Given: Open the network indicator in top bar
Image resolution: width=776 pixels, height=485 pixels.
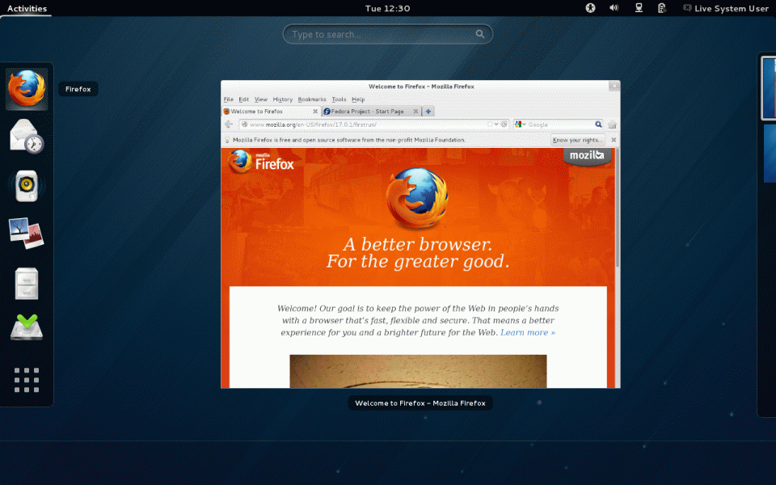Looking at the screenshot, I should coord(639,8).
